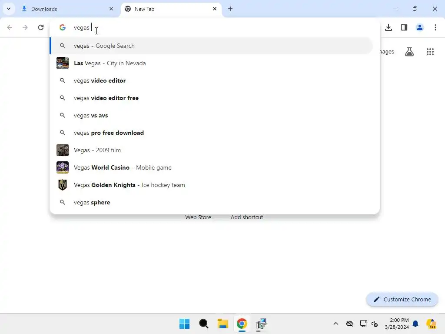Open the profile avatar menu
This screenshot has width=445, height=334.
(x=420, y=27)
